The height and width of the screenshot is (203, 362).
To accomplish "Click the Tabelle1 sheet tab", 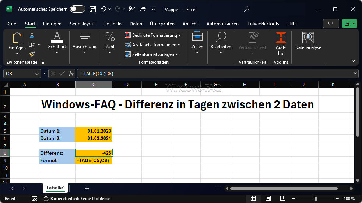I will [55, 188].
